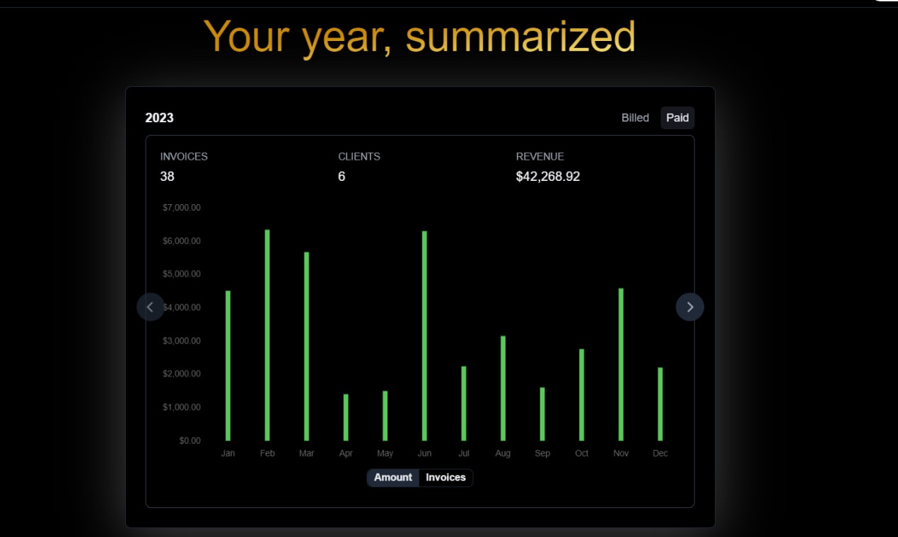
Task: Click the $3,000.00 axis label
Action: coord(182,341)
